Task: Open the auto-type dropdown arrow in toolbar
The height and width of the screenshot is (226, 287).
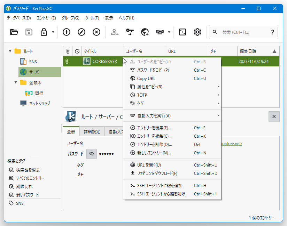Action: 169,32
